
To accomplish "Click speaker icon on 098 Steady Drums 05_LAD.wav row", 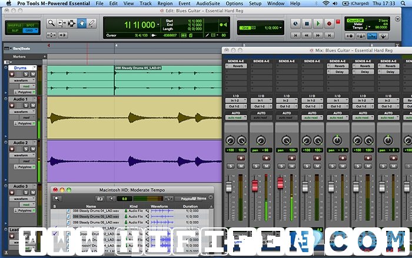I will (148, 216).
